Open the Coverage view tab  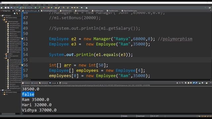(x=64, y=83)
